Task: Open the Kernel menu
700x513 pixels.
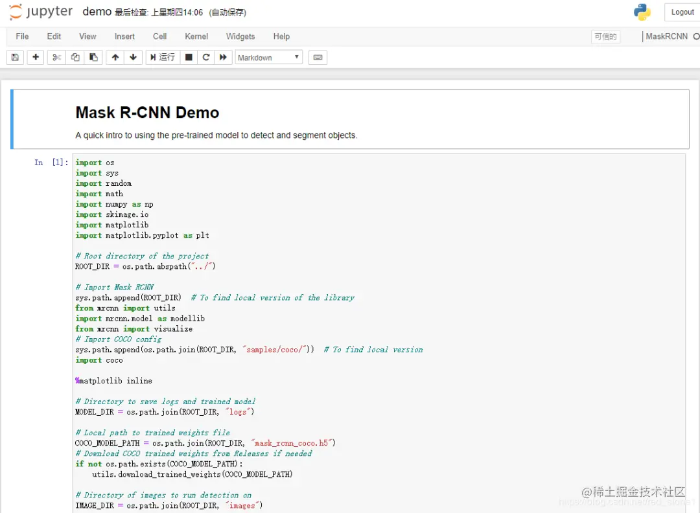Action: tap(196, 36)
